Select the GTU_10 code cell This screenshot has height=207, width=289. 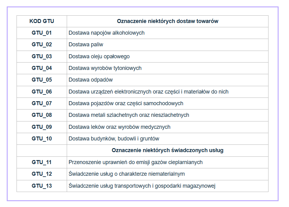(42, 139)
